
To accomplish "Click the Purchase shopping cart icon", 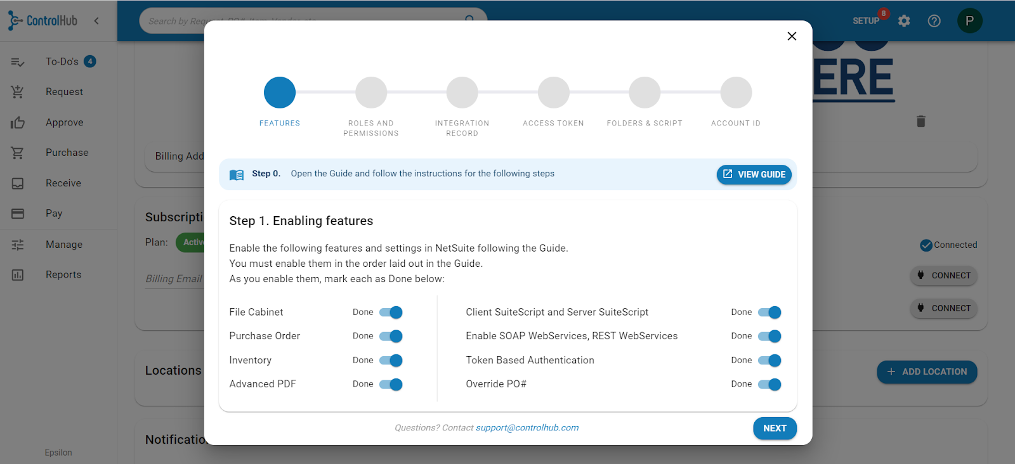I will [18, 153].
